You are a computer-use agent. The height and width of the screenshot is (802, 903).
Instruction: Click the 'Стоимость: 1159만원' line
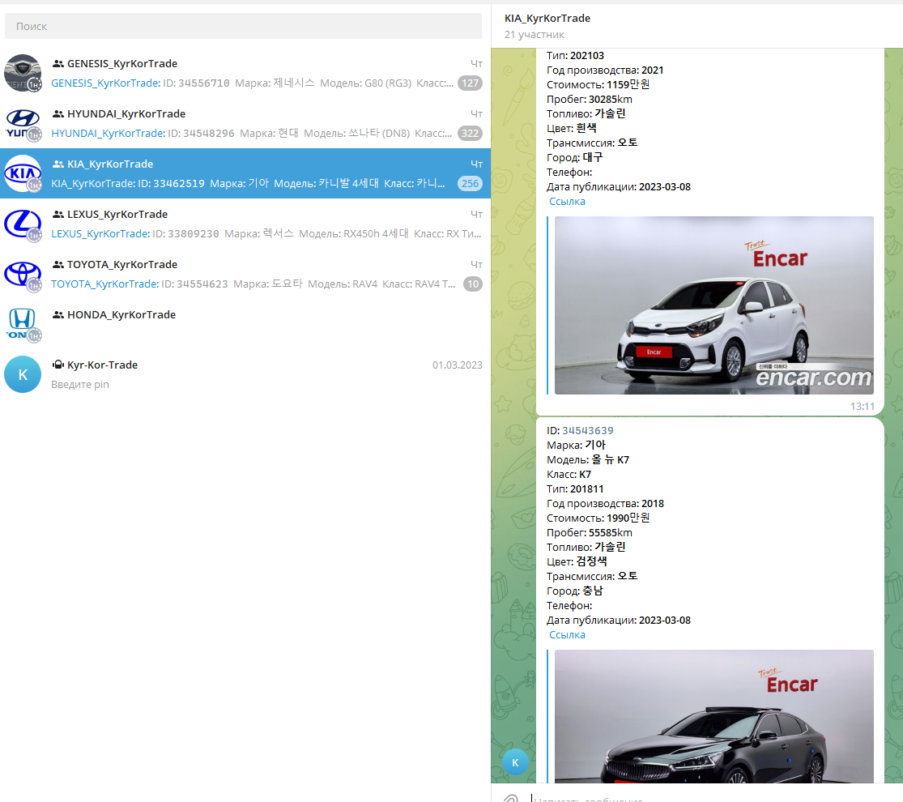pos(598,85)
